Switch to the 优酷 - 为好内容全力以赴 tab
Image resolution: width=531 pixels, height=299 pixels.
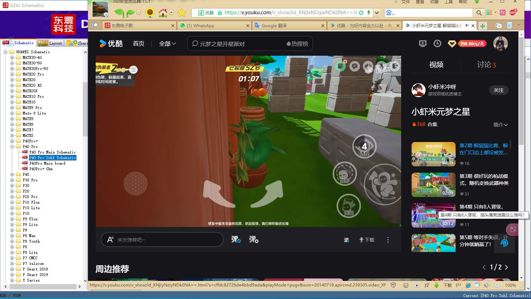pyautogui.click(x=364, y=25)
